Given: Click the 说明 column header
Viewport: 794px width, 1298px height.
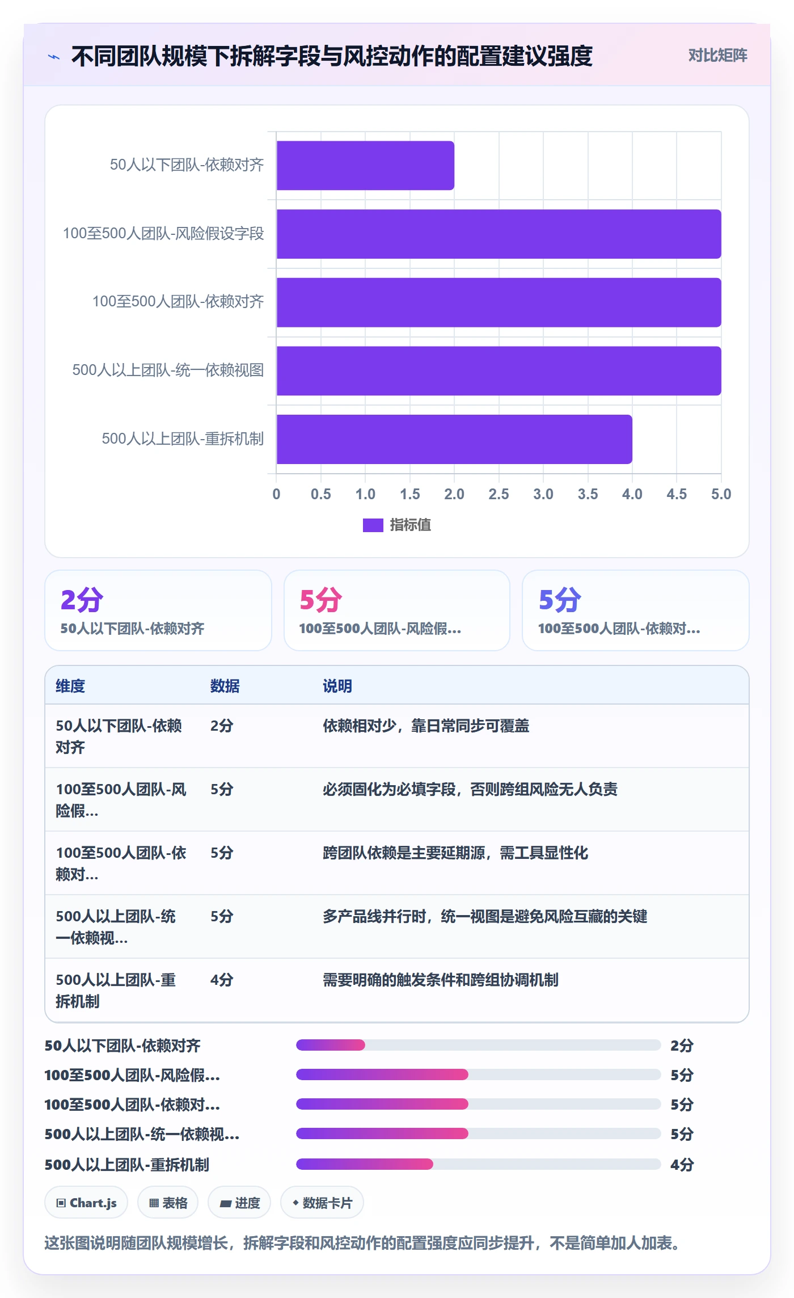Looking at the screenshot, I should (337, 686).
